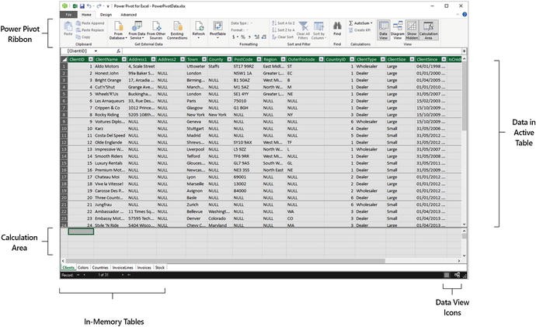Click the select-all corner of the table
536x327 pixels.
[64, 60]
